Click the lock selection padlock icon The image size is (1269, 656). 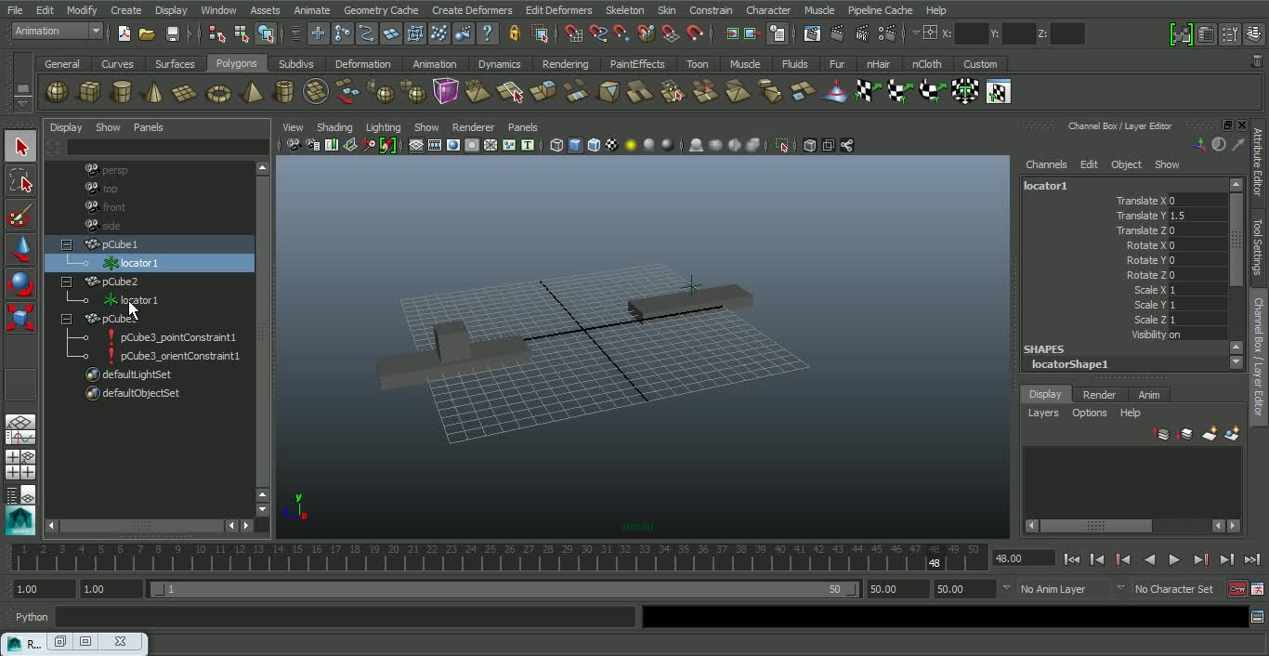(514, 33)
